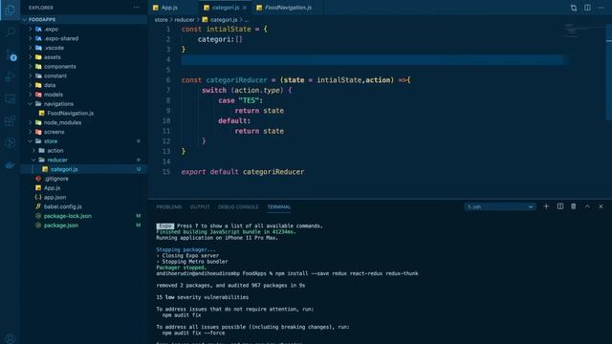Maximize panel size with chevron up
Viewport: 612px width, 344px height.
(x=587, y=206)
